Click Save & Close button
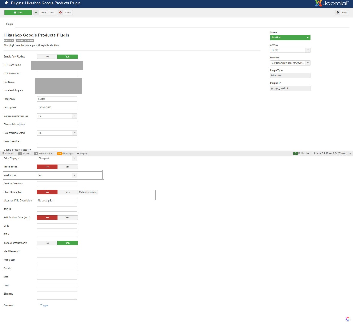The image size is (353, 324). (x=45, y=13)
